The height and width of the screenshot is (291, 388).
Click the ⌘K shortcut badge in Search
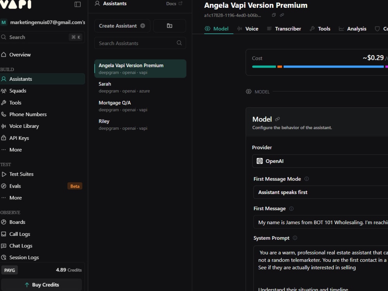click(76, 37)
